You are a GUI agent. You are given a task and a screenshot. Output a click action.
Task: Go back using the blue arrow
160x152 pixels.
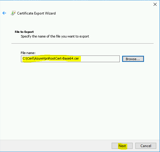tap(4, 13)
